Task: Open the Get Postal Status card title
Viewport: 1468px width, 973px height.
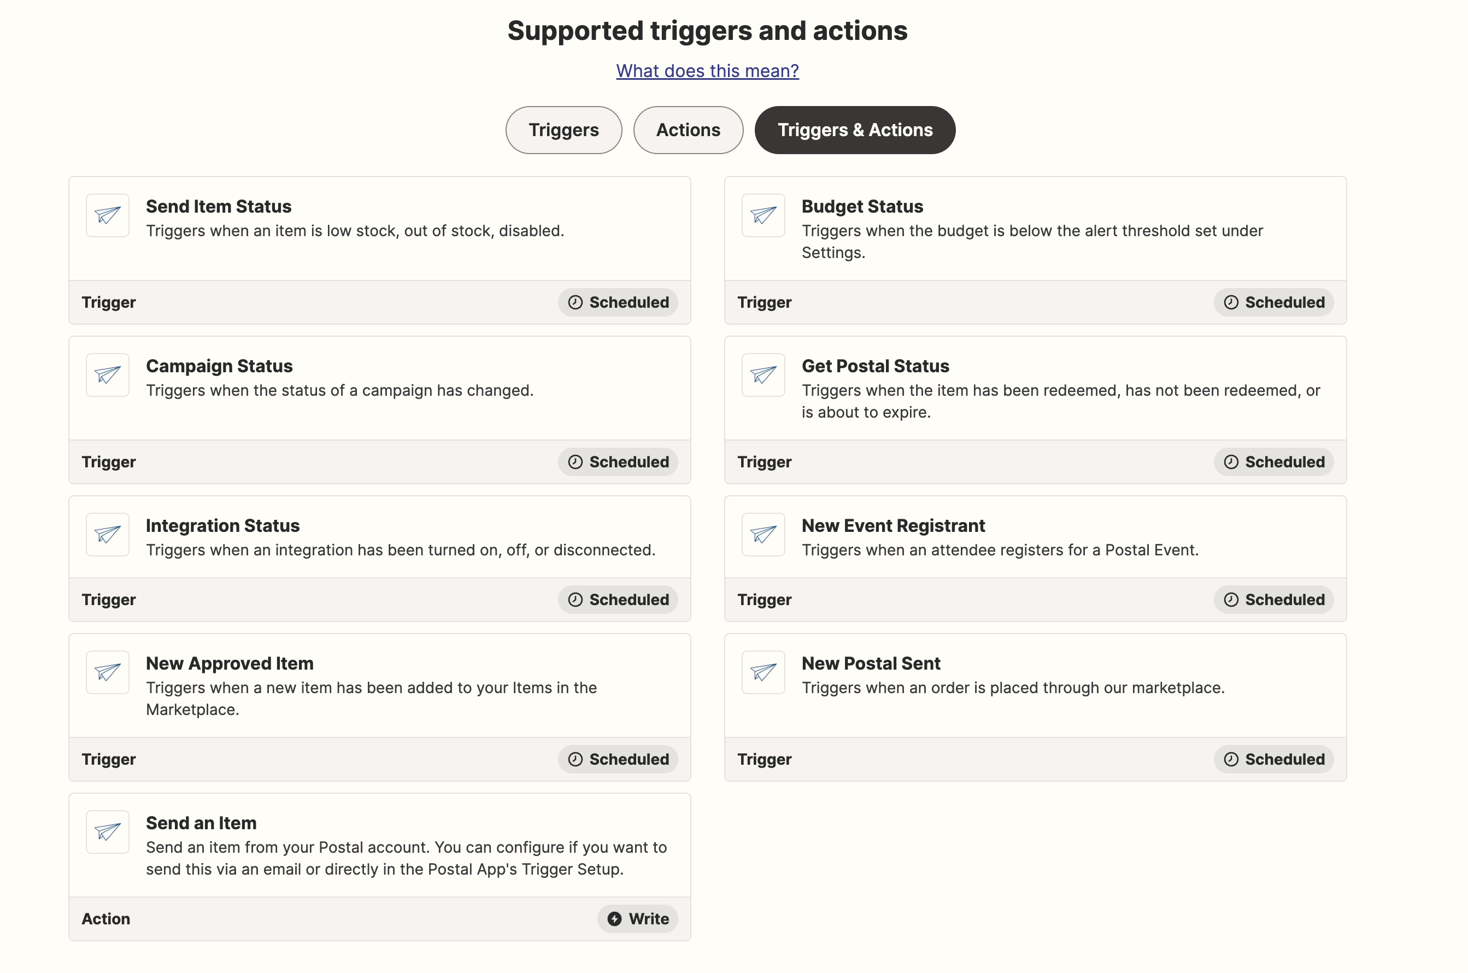Action: pos(875,366)
